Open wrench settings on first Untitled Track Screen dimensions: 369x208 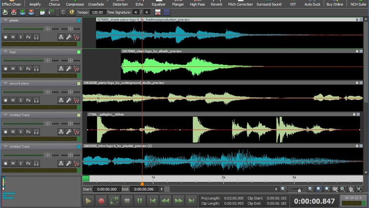tap(69, 132)
